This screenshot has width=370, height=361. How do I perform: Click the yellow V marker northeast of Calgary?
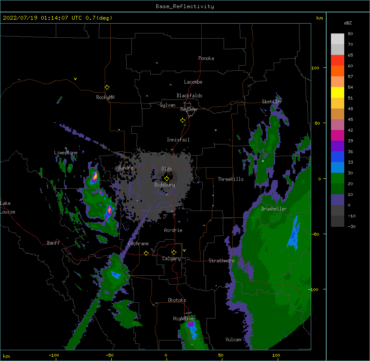pos(184,250)
